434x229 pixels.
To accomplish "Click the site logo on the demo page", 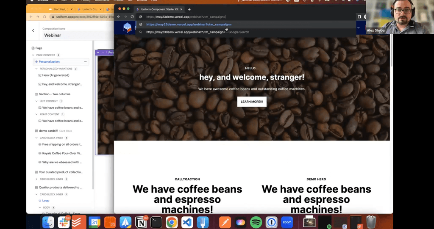I will [x=127, y=28].
